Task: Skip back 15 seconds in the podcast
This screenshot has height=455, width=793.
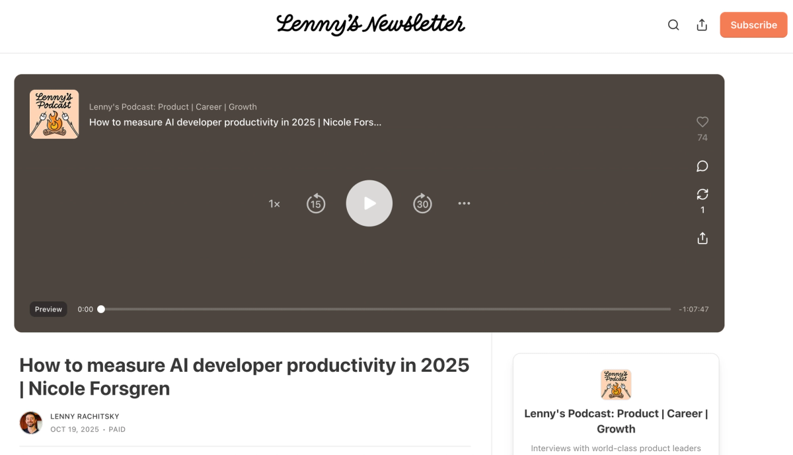Action: pyautogui.click(x=316, y=203)
